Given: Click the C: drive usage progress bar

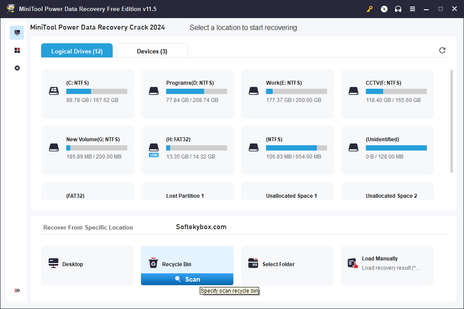Looking at the screenshot, I should [x=96, y=91].
